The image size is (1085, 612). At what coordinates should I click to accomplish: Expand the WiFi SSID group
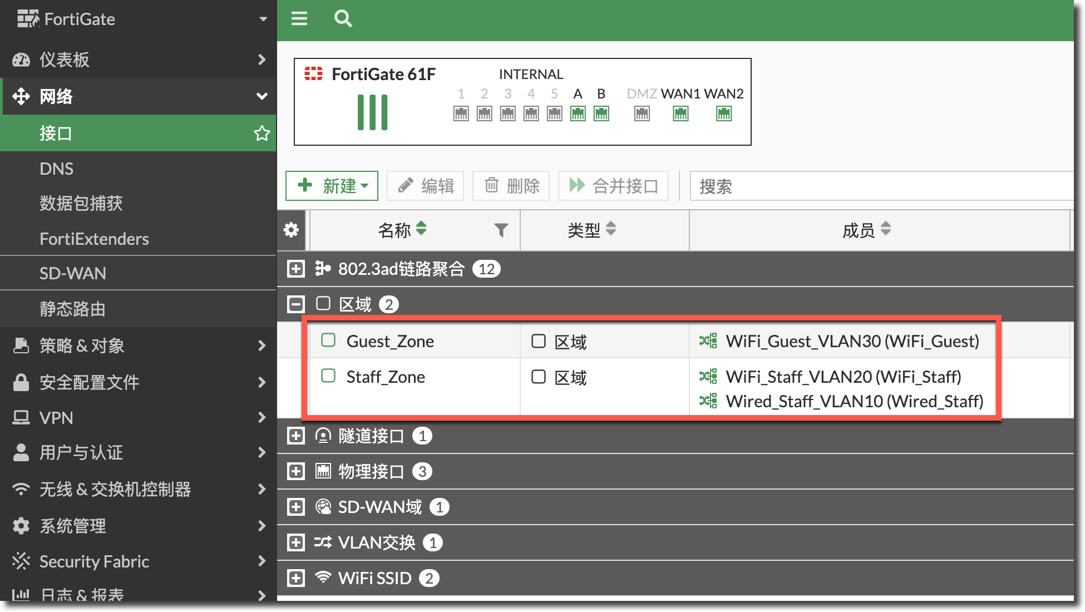pyautogui.click(x=295, y=578)
